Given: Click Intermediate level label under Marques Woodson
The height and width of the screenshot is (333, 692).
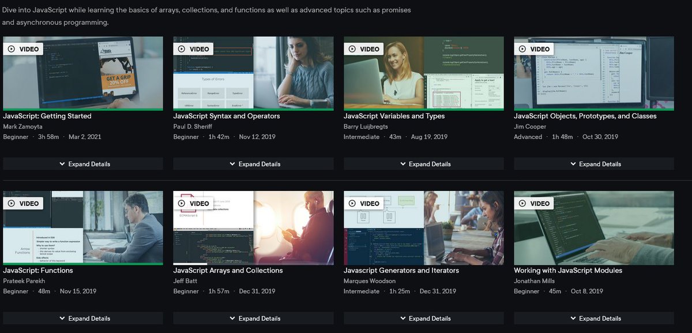Looking at the screenshot, I should tap(362, 291).
